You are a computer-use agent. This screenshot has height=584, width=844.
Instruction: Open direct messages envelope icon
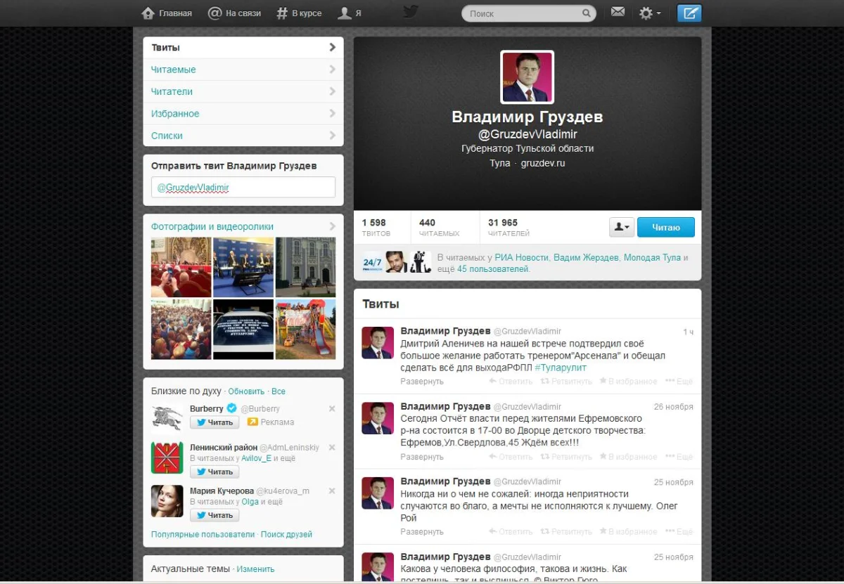(x=618, y=13)
